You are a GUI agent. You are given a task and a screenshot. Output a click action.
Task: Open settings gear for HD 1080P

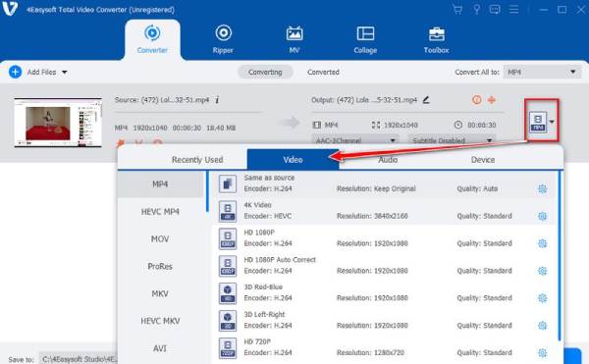coord(542,243)
